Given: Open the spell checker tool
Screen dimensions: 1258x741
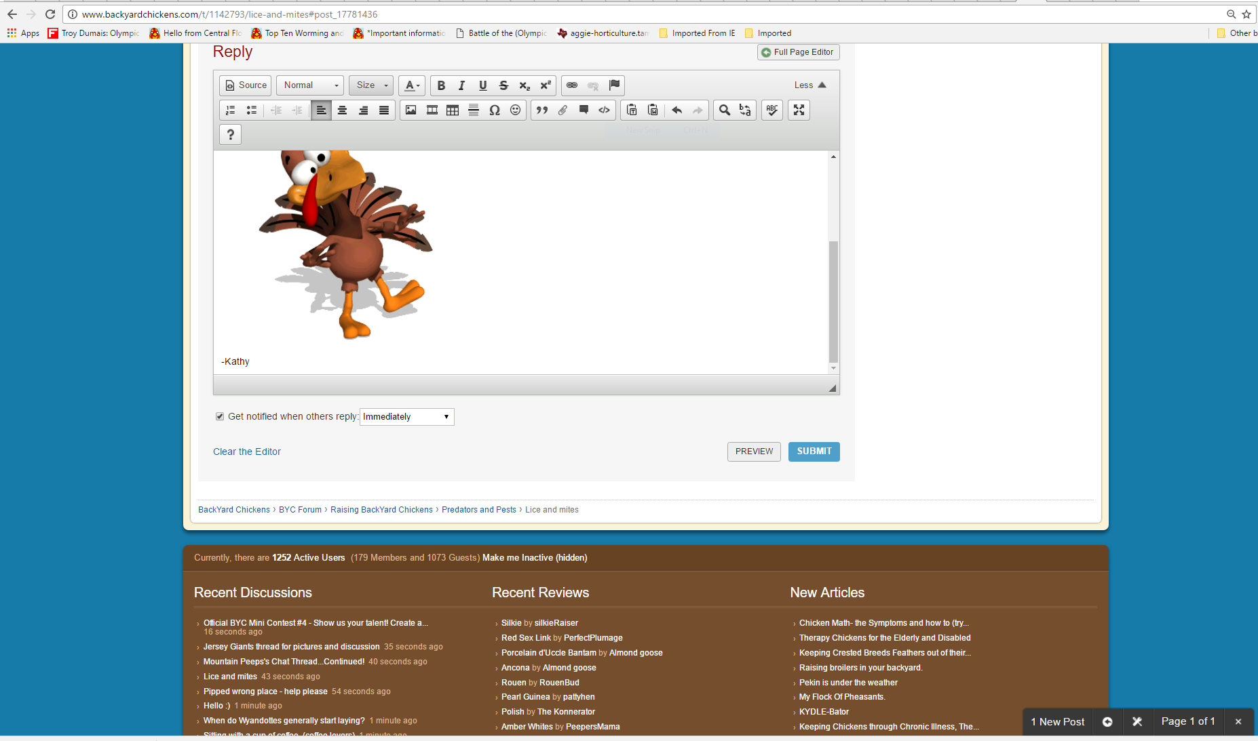Looking at the screenshot, I should 771,111.
